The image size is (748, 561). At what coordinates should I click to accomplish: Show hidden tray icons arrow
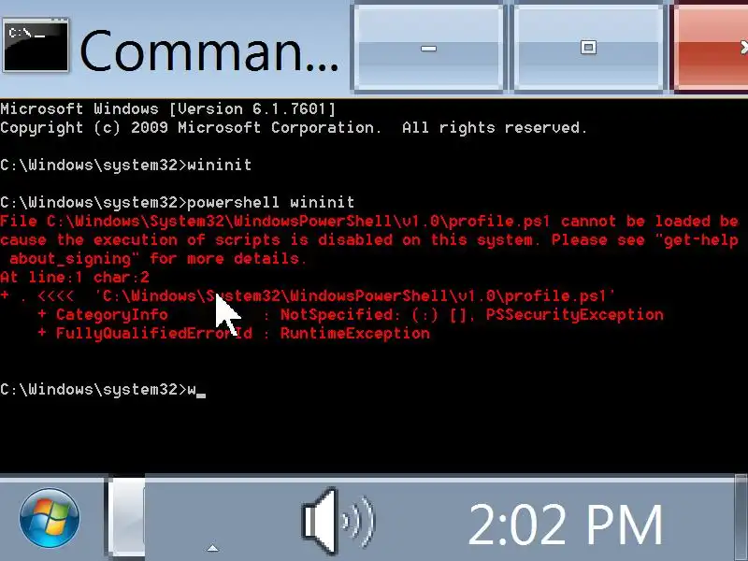pos(213,548)
